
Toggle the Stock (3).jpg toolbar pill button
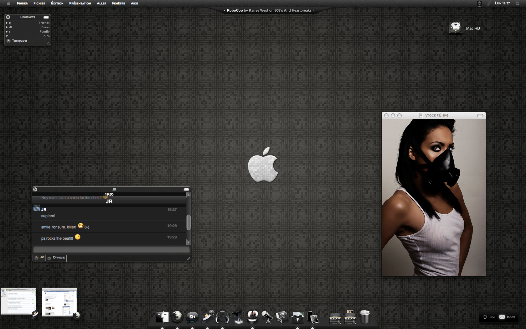coord(480,116)
